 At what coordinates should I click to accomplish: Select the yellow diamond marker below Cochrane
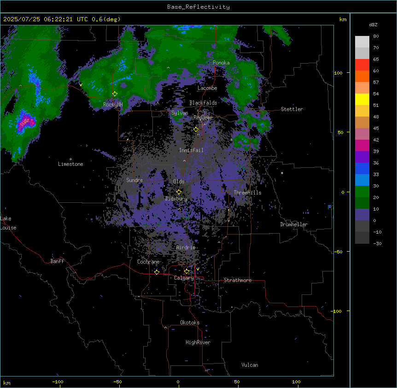point(157,272)
